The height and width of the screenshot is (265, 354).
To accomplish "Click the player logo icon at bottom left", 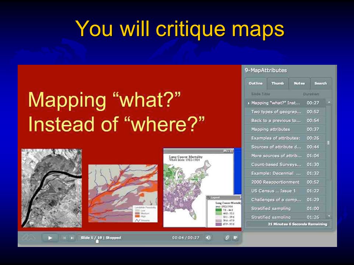I will 28,237.
